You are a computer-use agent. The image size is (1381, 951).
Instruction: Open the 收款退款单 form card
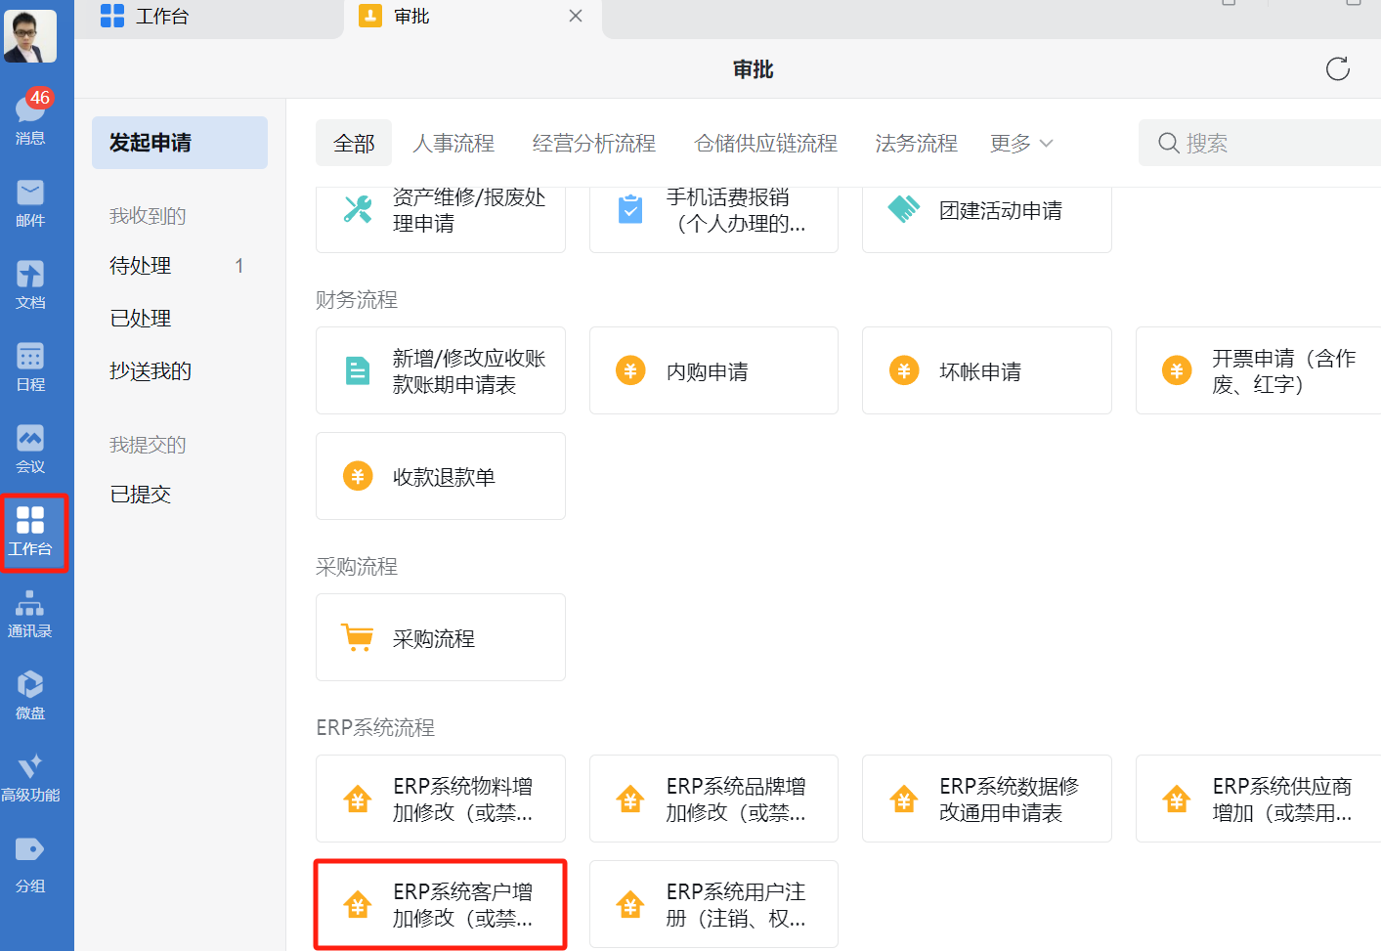(x=441, y=476)
